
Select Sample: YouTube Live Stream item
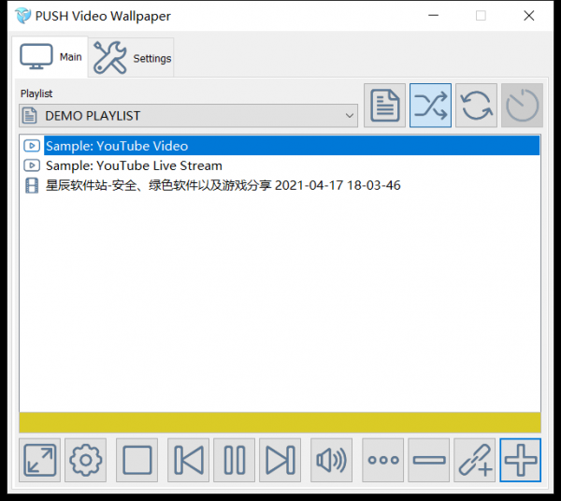coord(134,165)
